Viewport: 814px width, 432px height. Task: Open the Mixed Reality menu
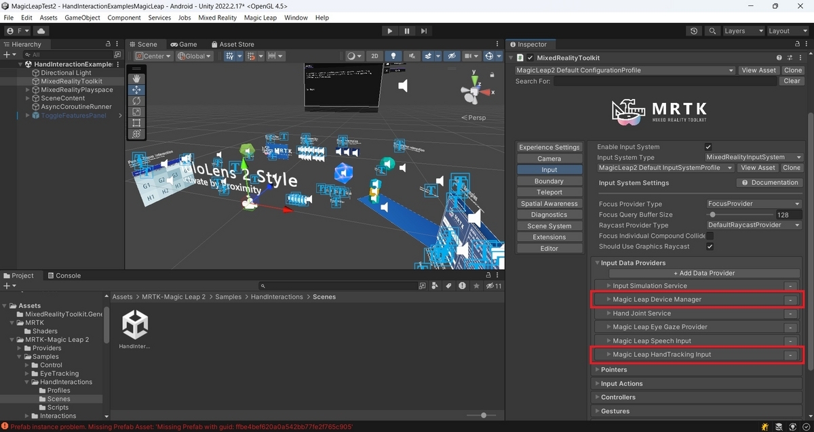coord(217,18)
